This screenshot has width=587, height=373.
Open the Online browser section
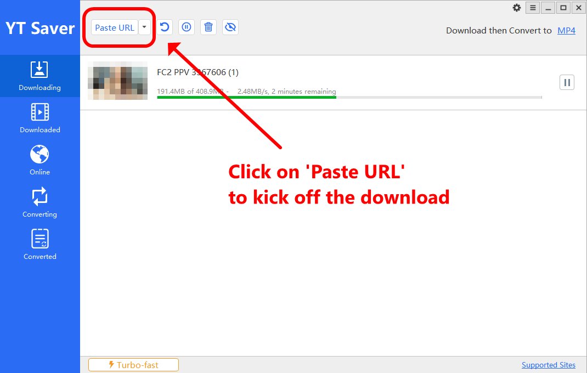click(39, 160)
